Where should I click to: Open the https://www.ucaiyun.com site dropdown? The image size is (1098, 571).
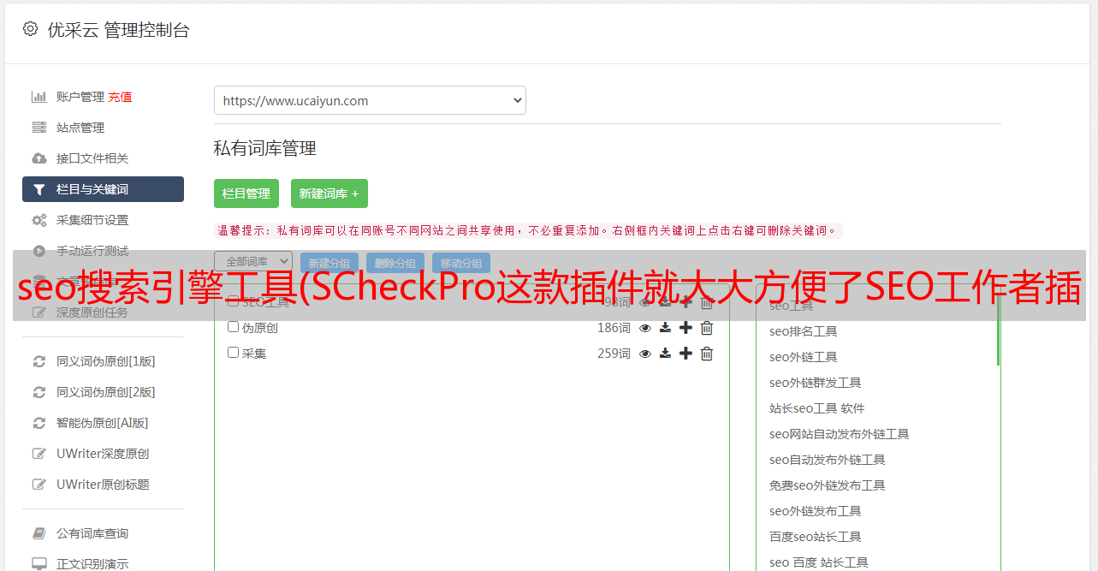[370, 100]
